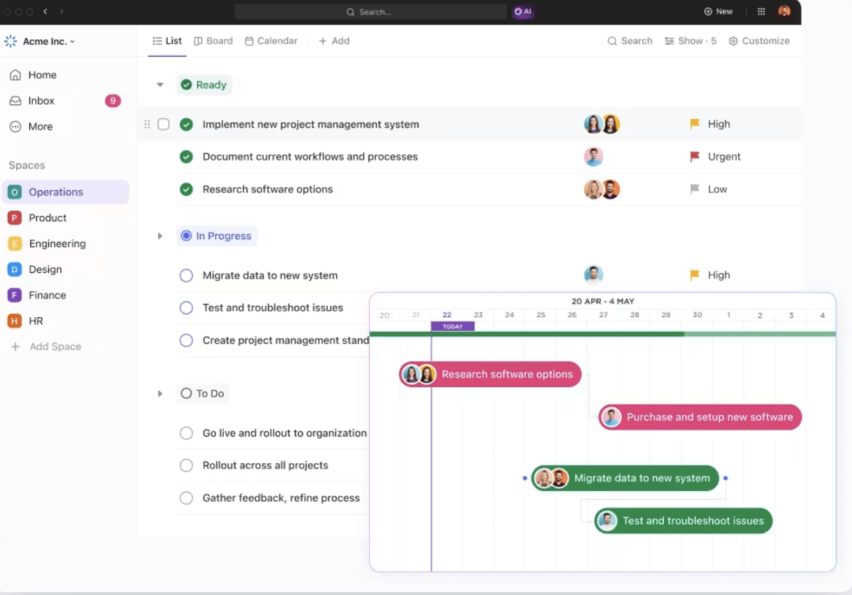852x595 pixels.
Task: Click the right handle dot of Migrate data bar
Action: tap(726, 479)
